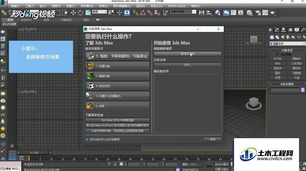Click the Use Pivot Point Center icon
The width and height of the screenshot is (306, 171).
pyautogui.click(x=112, y=13)
